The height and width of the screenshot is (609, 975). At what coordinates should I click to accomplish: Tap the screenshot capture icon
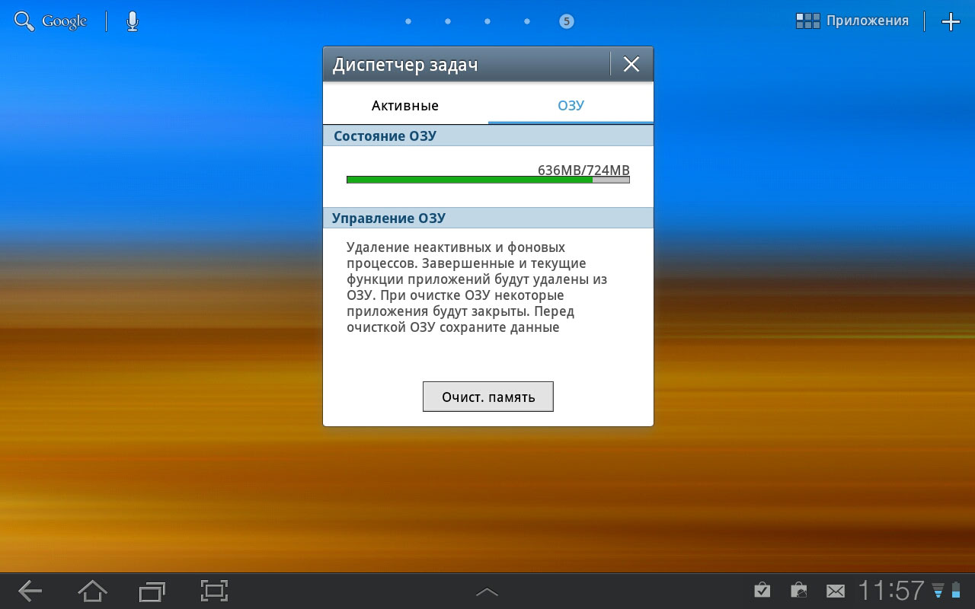pyautogui.click(x=214, y=591)
